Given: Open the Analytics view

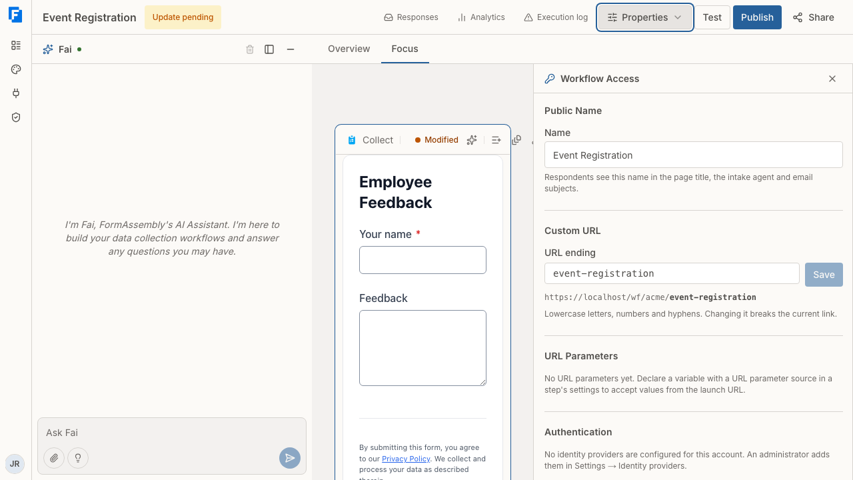Looking at the screenshot, I should [481, 17].
